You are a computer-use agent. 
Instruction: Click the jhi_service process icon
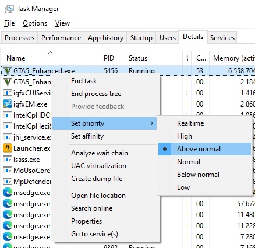point(8,137)
